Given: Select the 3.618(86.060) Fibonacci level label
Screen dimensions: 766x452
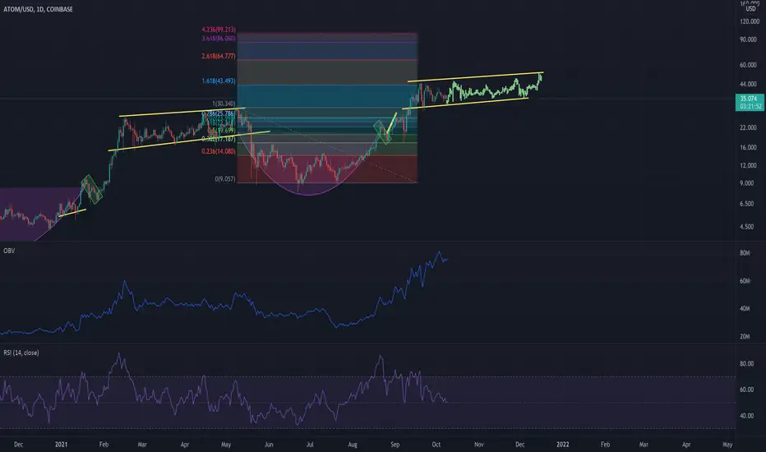Looking at the screenshot, I should (x=219, y=38).
